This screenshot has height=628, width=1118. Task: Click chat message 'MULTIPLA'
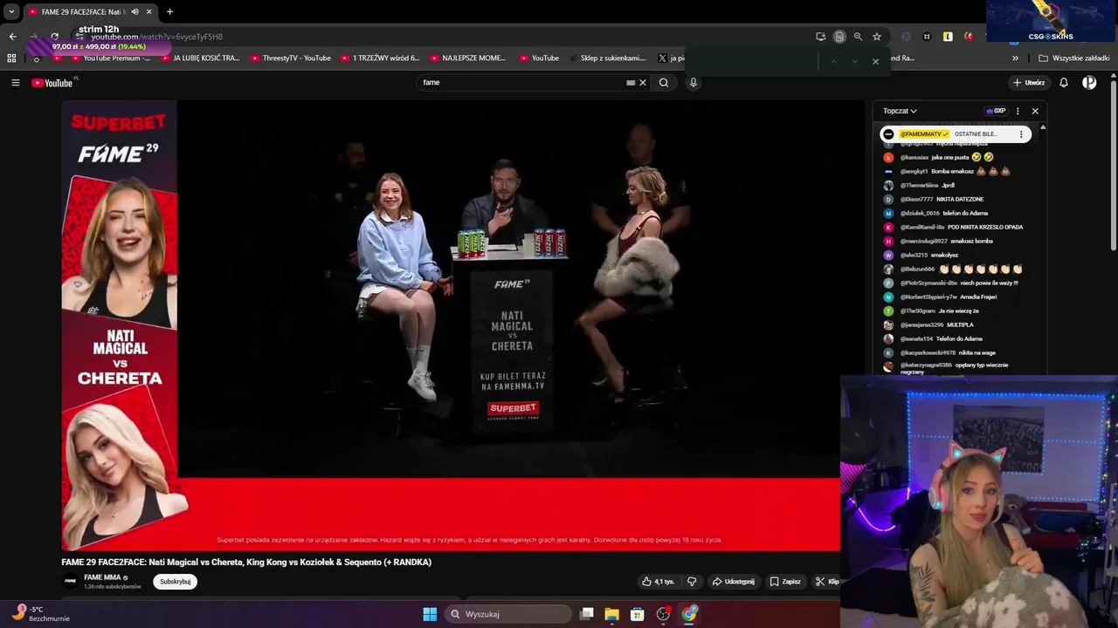click(x=960, y=325)
